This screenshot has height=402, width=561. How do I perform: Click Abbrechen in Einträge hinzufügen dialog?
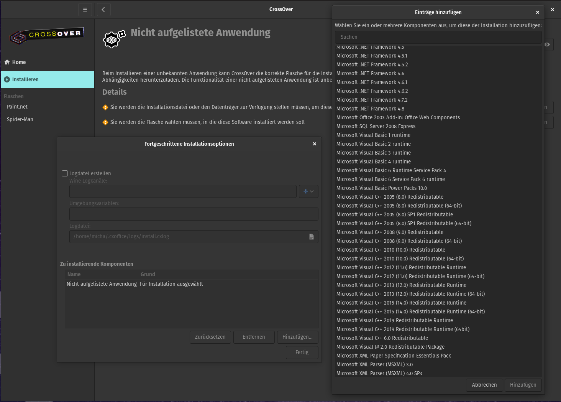coord(484,385)
